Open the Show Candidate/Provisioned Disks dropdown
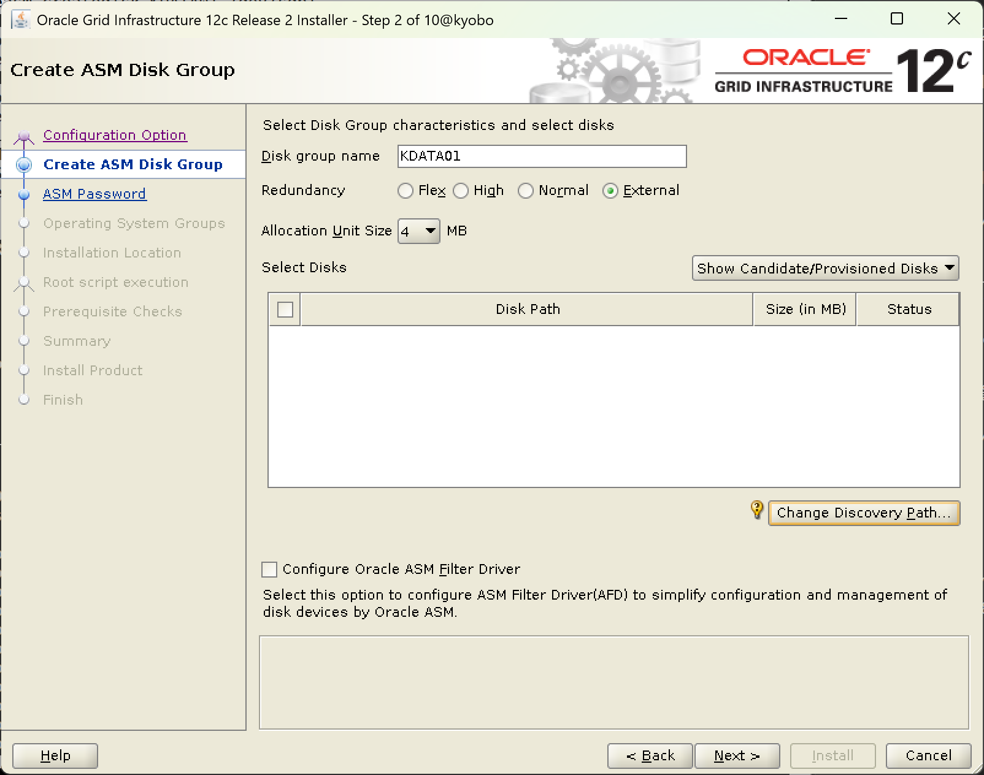This screenshot has width=984, height=775. tap(825, 269)
